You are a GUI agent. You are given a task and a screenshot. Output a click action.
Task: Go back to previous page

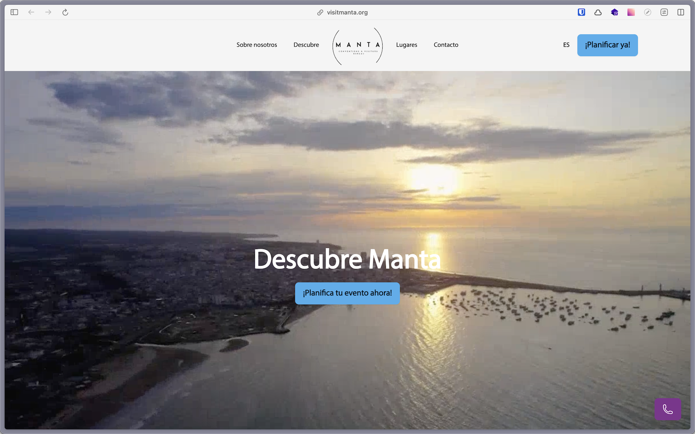(x=31, y=12)
